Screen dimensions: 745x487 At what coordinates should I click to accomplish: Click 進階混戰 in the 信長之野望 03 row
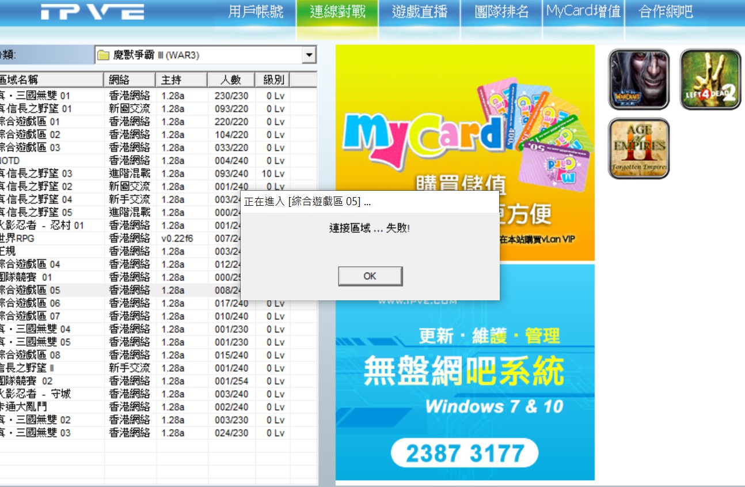point(130,173)
